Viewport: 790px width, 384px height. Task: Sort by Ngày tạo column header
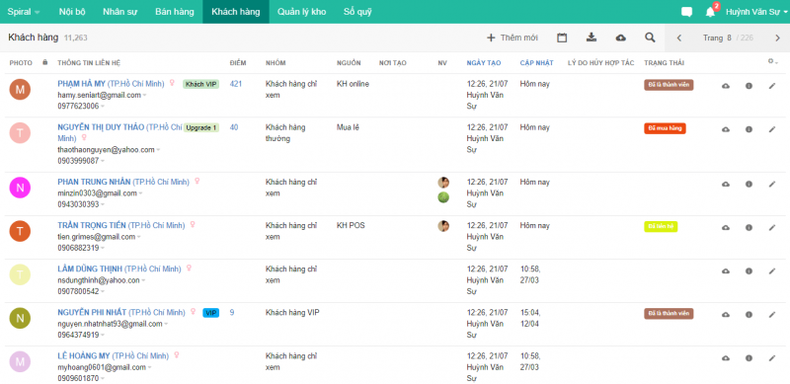[x=484, y=62]
